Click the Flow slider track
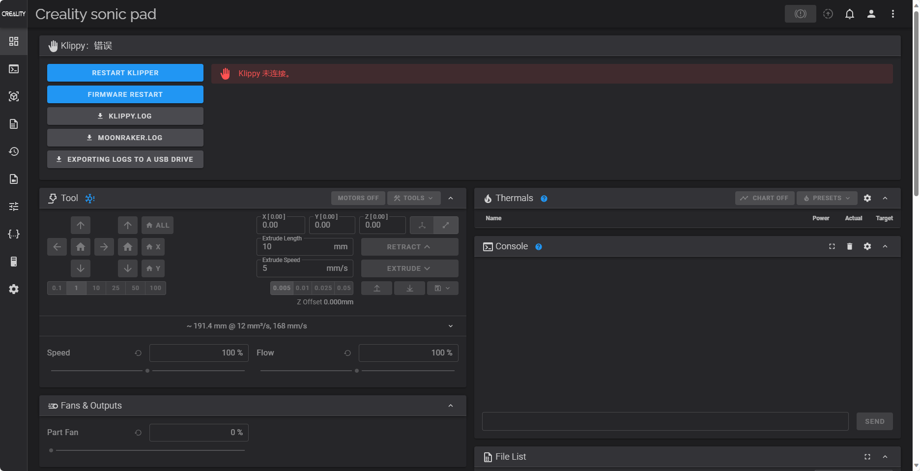 point(357,371)
